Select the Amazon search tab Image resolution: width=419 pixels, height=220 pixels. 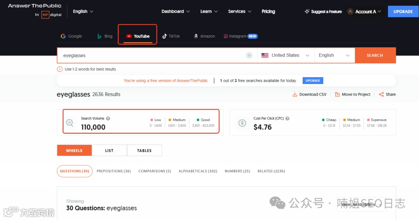pos(204,36)
